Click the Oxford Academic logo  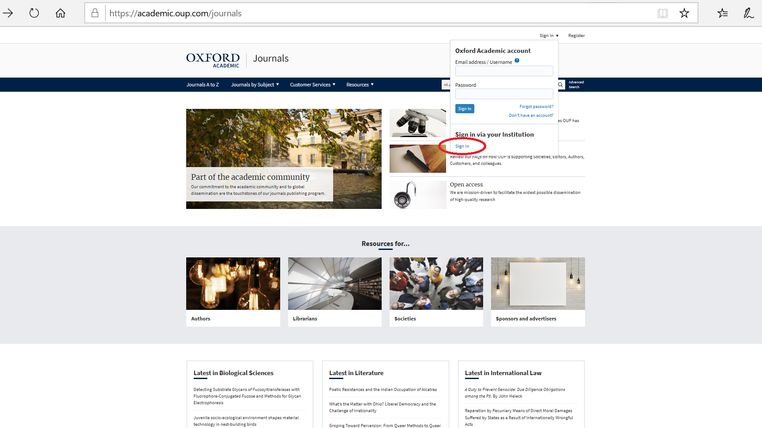pyautogui.click(x=213, y=60)
